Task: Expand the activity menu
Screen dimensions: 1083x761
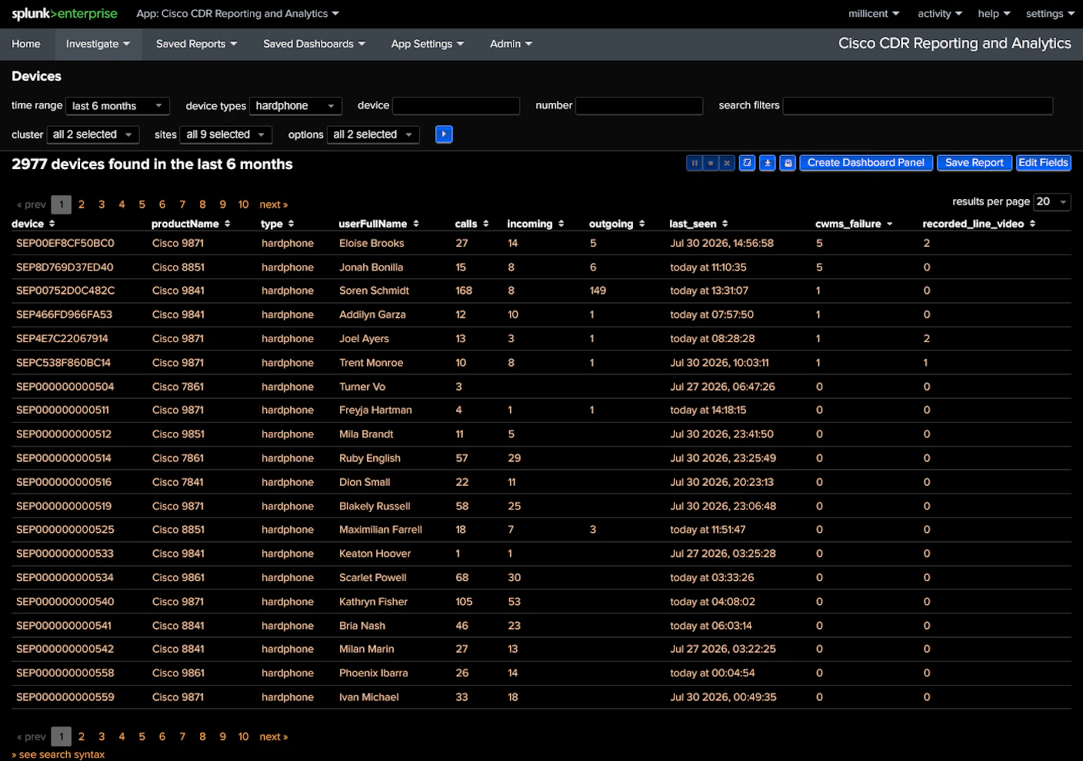Action: 940,14
